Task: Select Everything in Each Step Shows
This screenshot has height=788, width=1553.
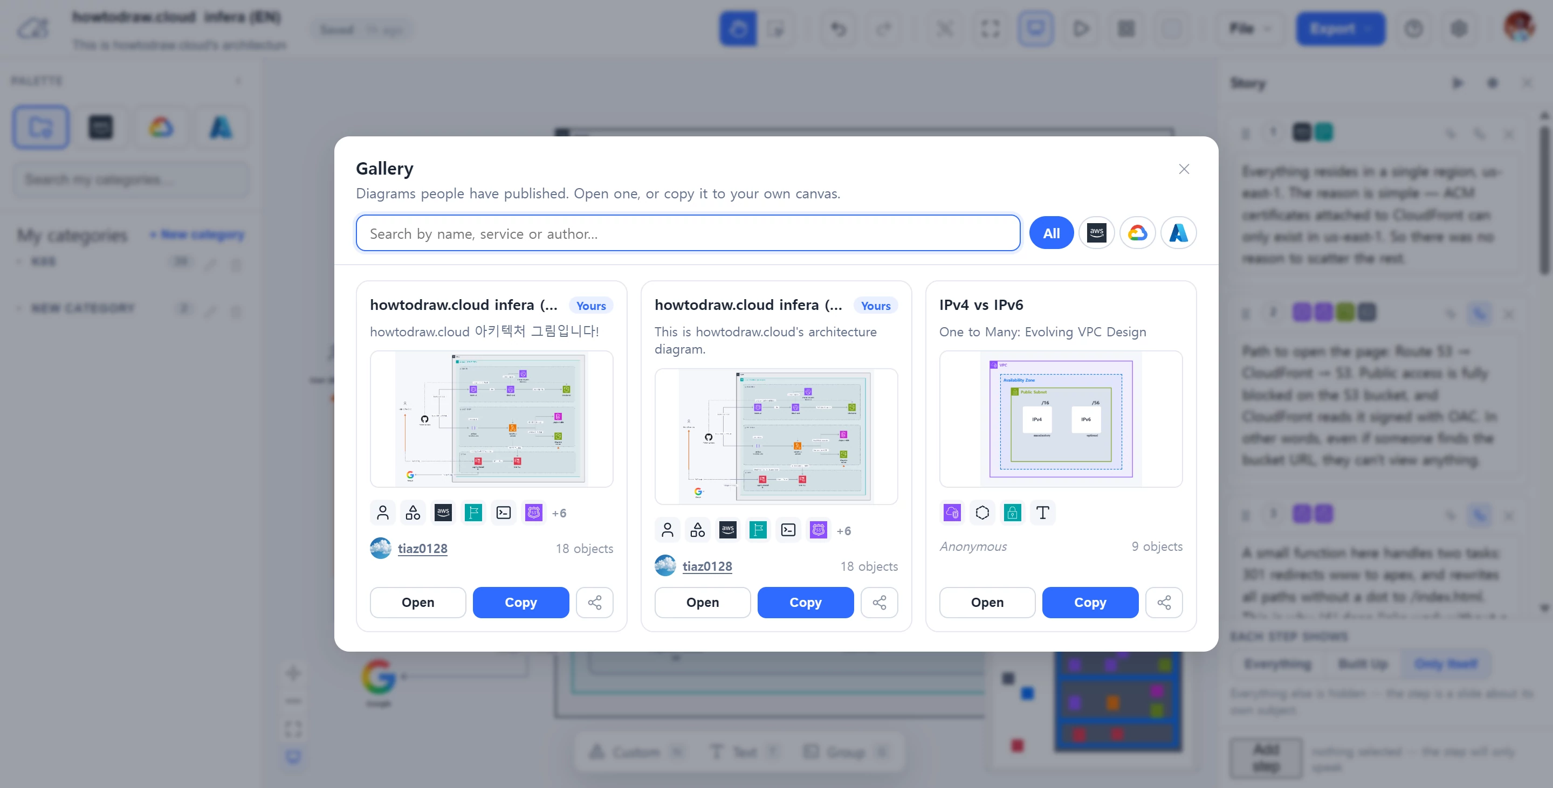Action: tap(1277, 664)
